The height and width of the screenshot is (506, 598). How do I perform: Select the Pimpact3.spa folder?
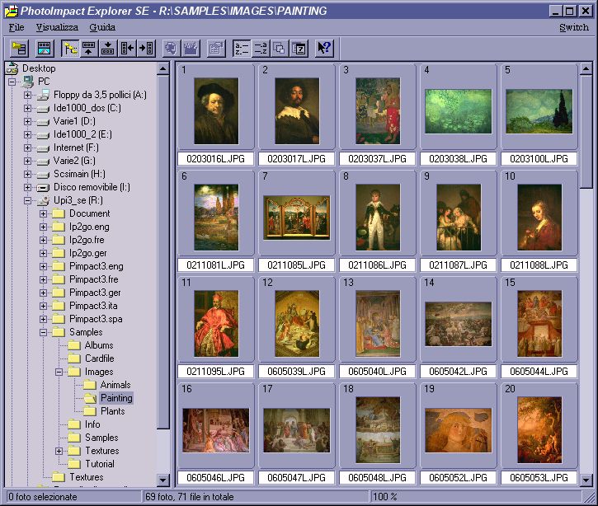click(x=96, y=319)
